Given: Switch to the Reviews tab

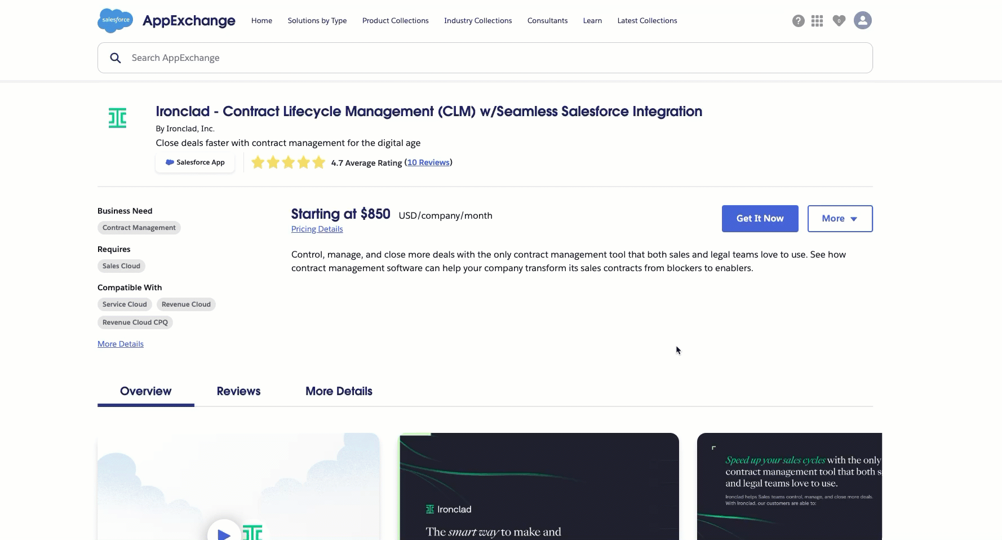Looking at the screenshot, I should click(238, 391).
